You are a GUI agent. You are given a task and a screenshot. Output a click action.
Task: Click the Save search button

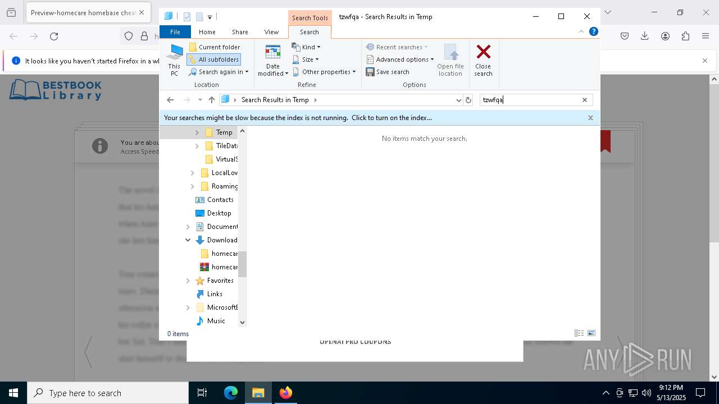388,72
